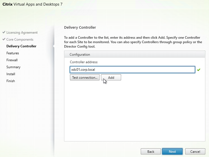Click Test connection... button
This screenshot has width=209, height=157.
[x=85, y=77]
